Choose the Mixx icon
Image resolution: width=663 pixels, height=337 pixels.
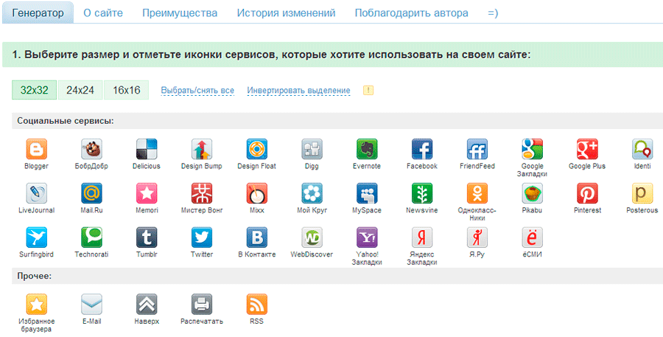[x=257, y=193]
